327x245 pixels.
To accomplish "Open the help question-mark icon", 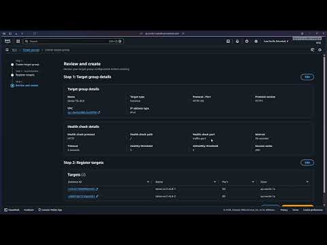I will click(x=247, y=41).
